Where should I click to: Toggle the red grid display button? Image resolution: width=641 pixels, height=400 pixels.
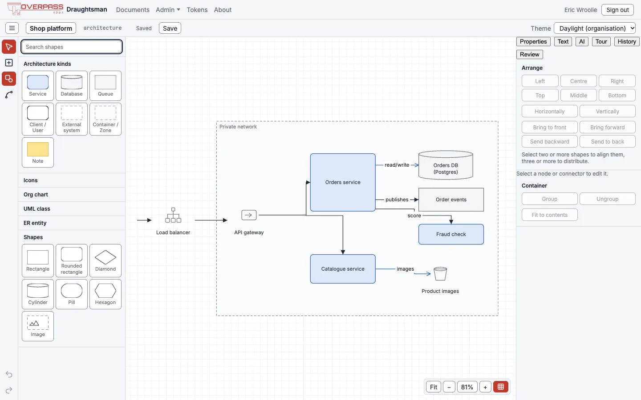[501, 387]
